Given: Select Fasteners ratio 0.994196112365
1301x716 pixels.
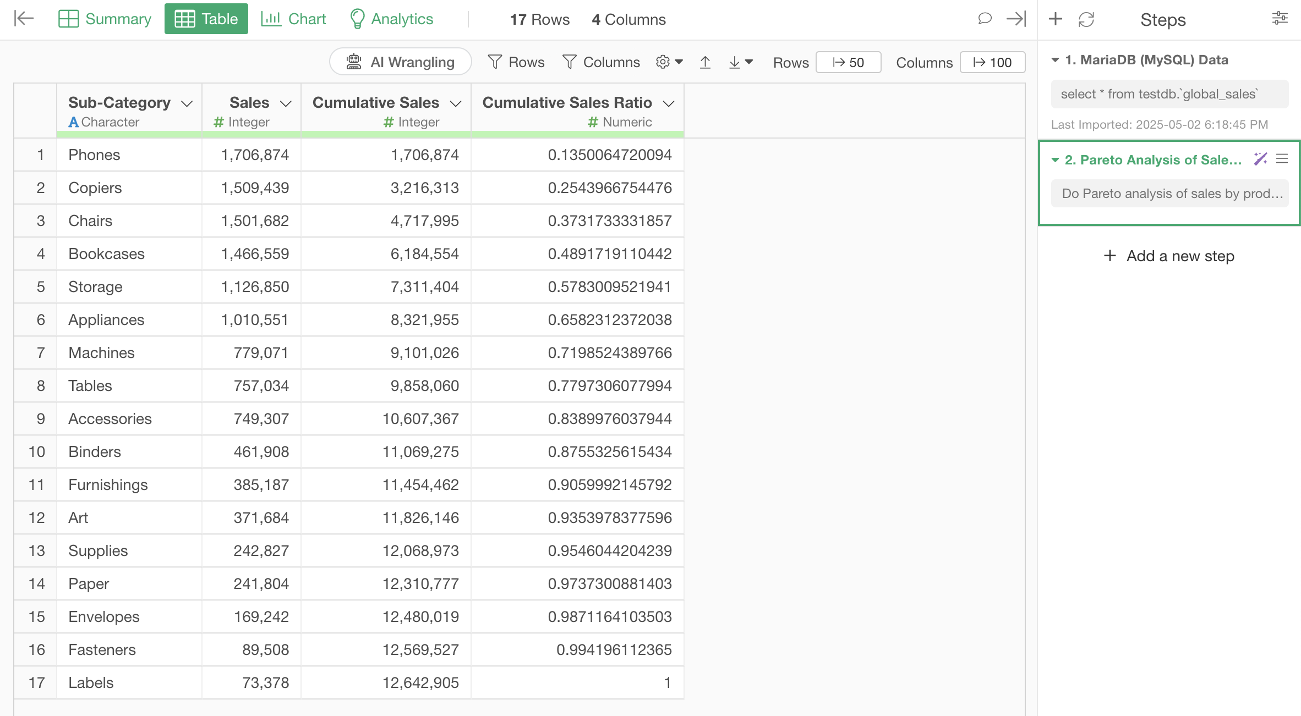Looking at the screenshot, I should 577,649.
